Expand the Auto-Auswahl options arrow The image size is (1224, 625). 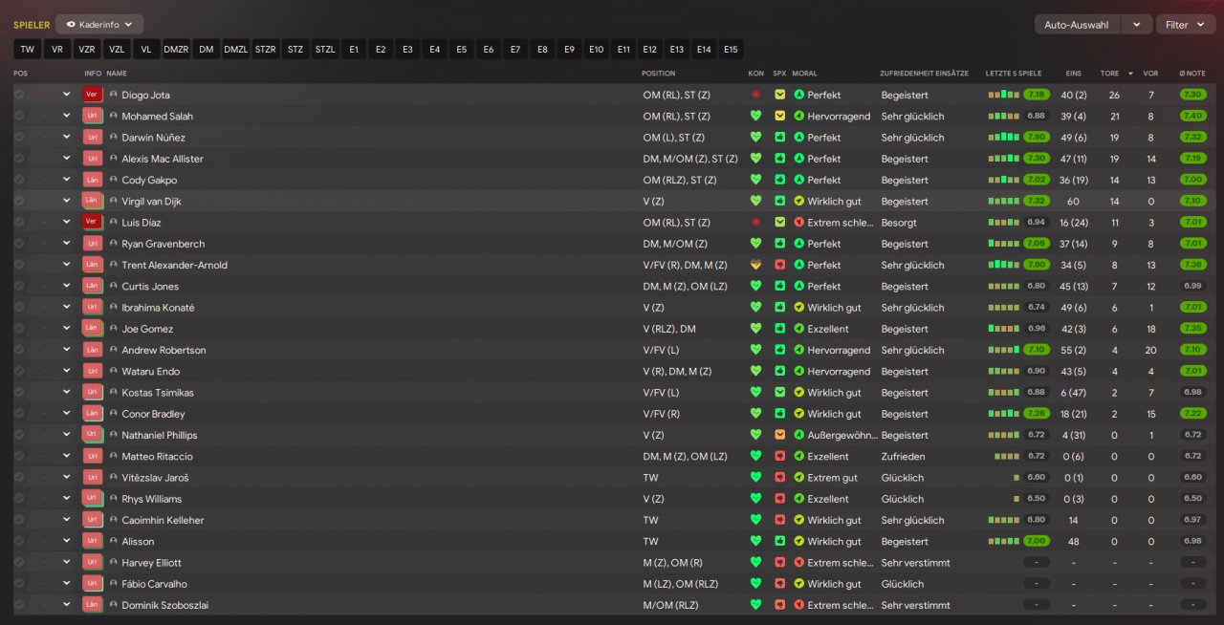pyautogui.click(x=1136, y=25)
